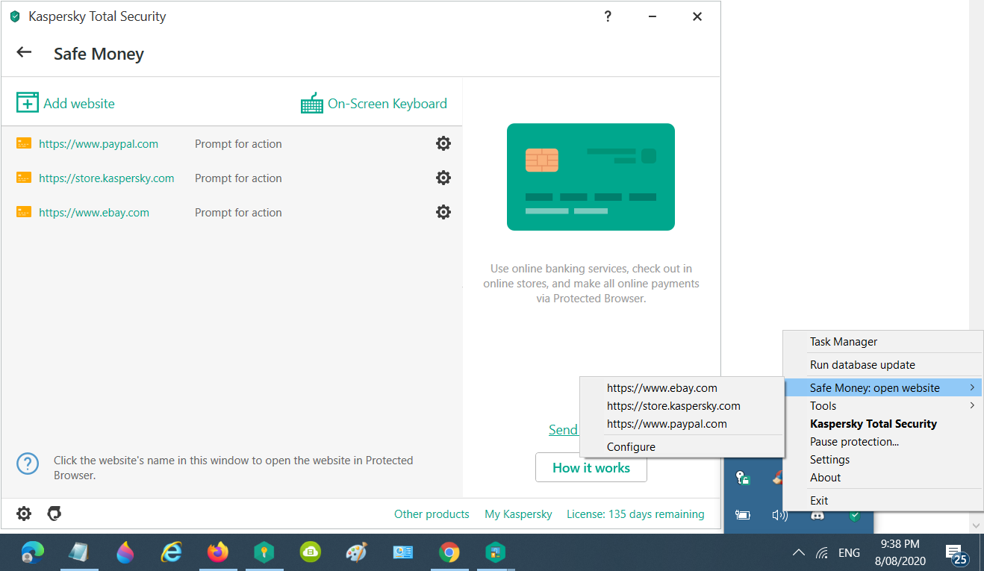984x571 pixels.
Task: Click the Kaspersky shield in title bar
Action: 15,16
